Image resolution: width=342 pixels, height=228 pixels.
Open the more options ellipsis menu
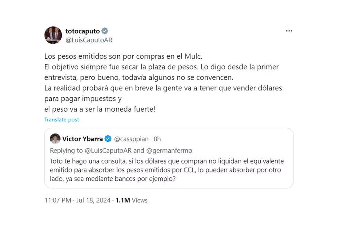(x=289, y=31)
